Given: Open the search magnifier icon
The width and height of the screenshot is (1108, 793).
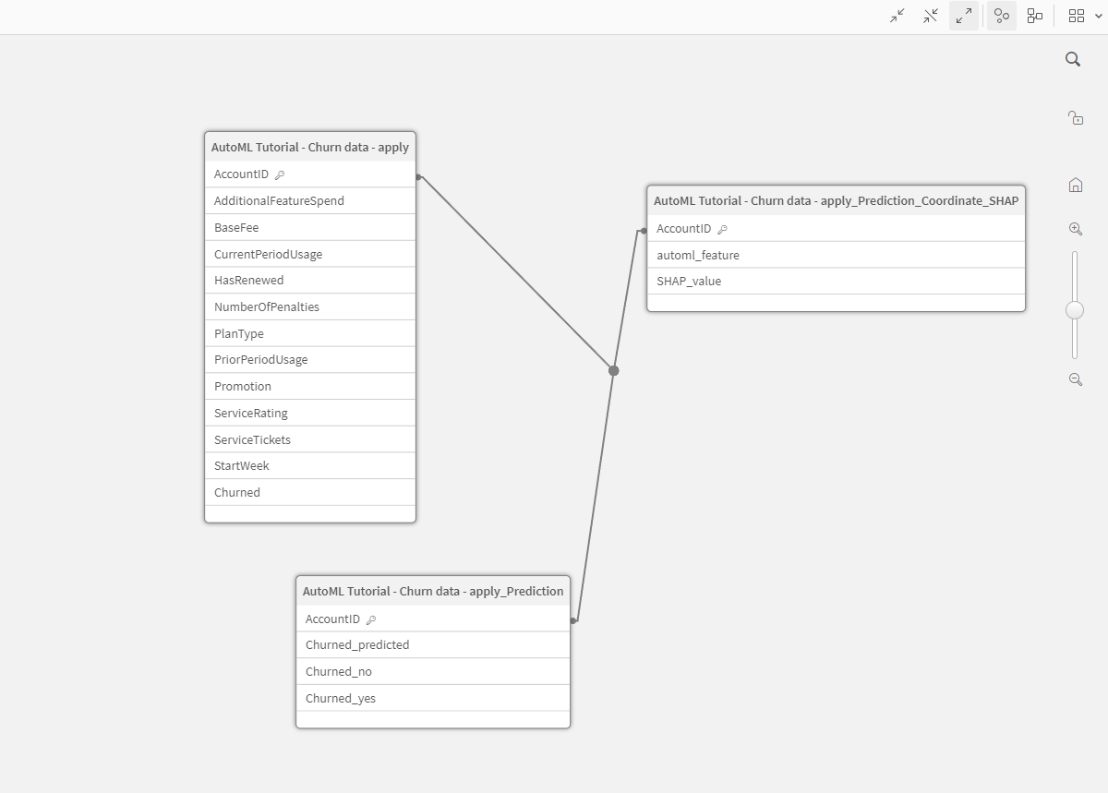Looking at the screenshot, I should pyautogui.click(x=1073, y=59).
